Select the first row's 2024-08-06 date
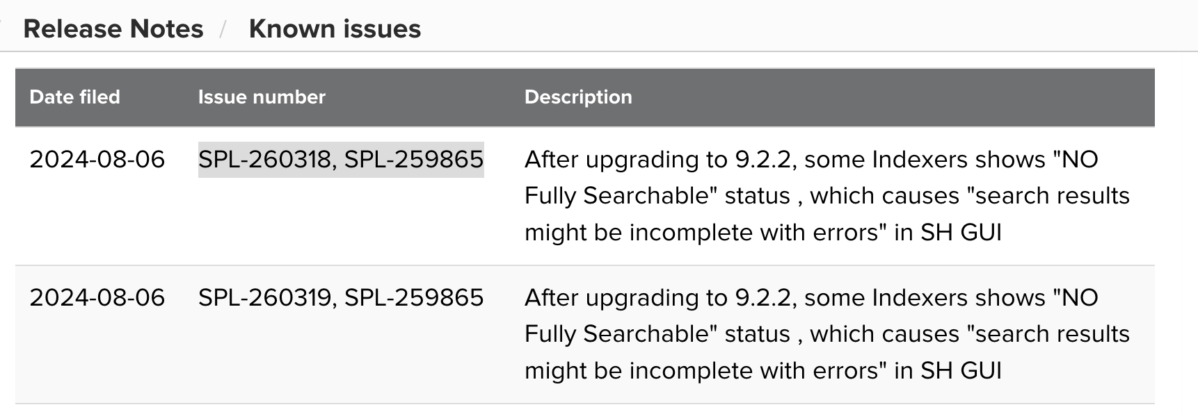The image size is (1198, 414). tap(97, 160)
